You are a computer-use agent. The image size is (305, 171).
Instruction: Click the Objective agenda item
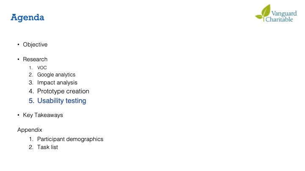pyautogui.click(x=35, y=45)
